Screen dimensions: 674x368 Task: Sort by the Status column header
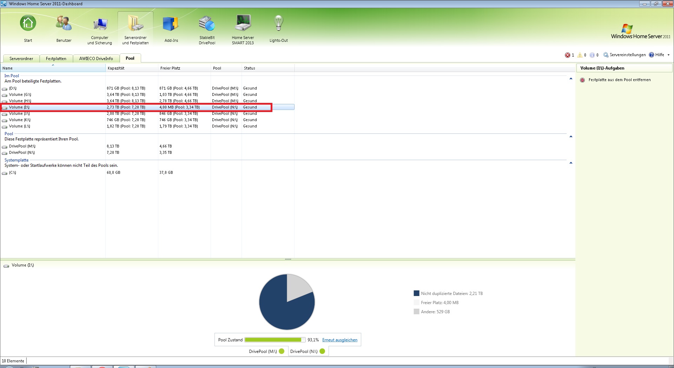[x=268, y=68]
